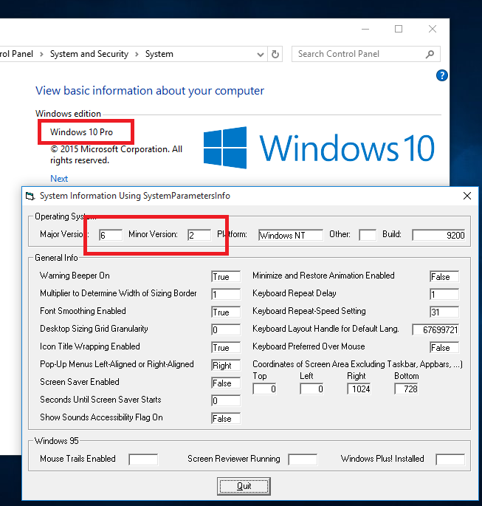This screenshot has width=482, height=506.
Task: Click Desktop Sizing Grid Granularity value
Action: tap(226, 329)
